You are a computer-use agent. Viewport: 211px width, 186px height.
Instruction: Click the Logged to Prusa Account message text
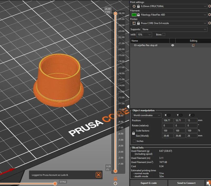50,175
